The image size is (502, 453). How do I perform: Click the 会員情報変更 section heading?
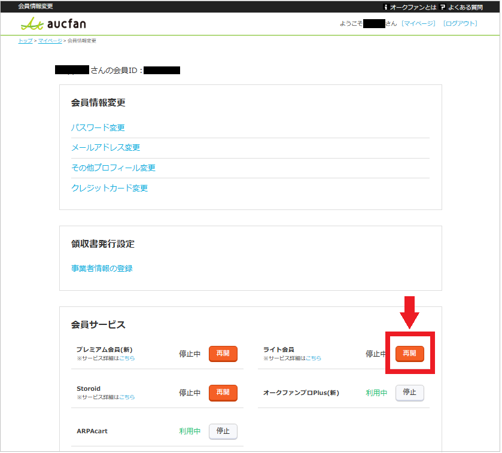pos(98,102)
